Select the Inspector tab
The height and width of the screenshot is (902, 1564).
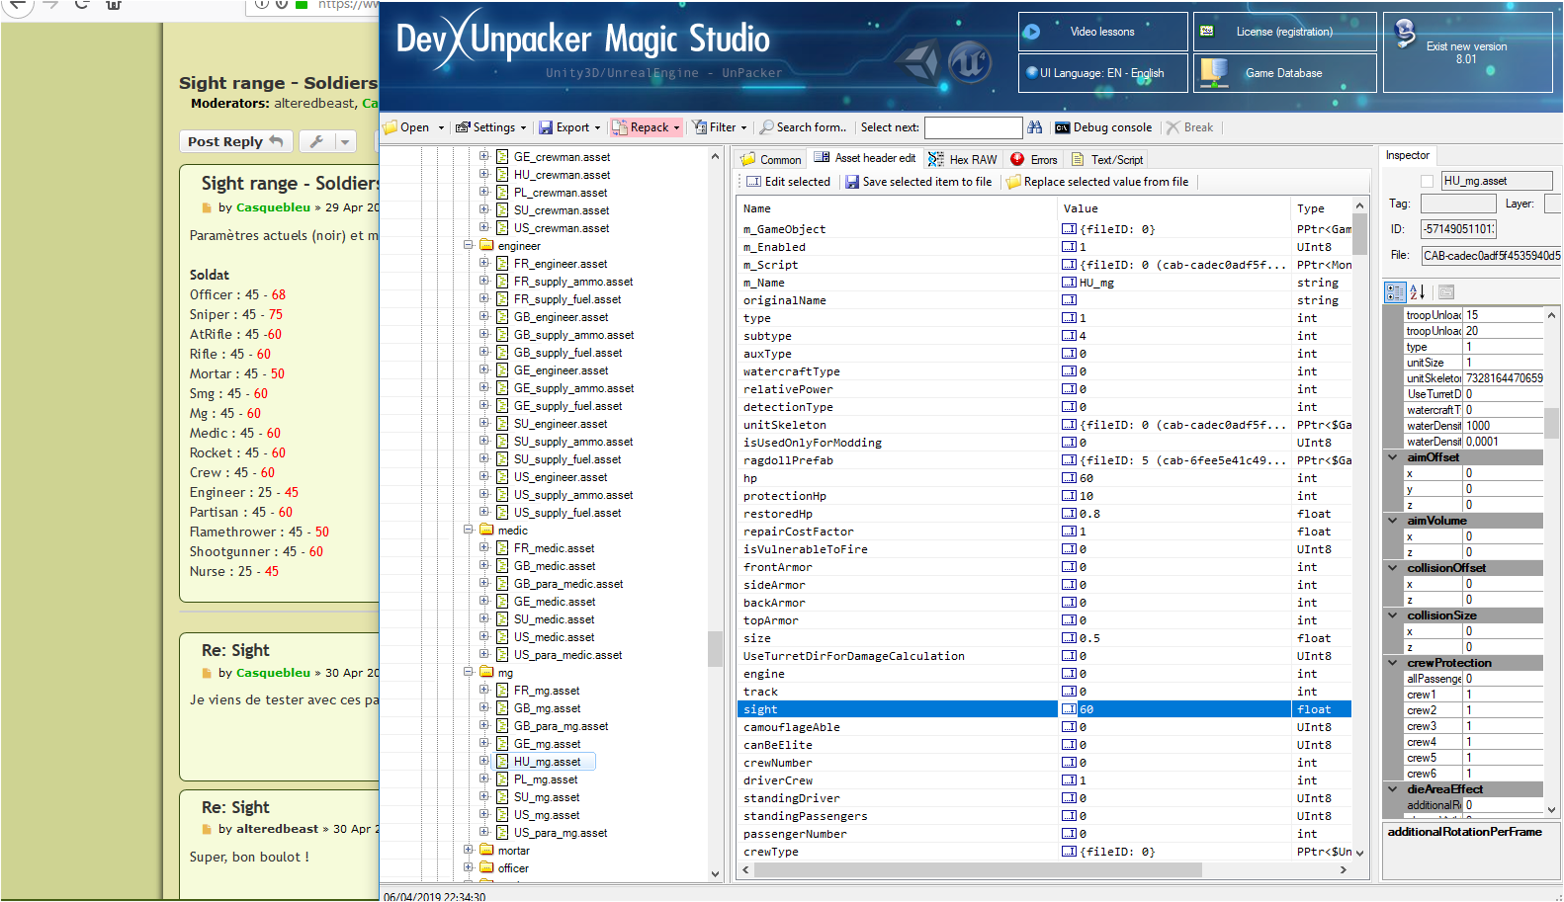coord(1407,155)
